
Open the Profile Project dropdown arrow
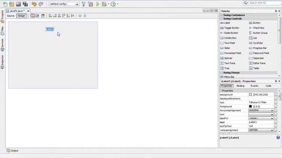click(x=118, y=4)
